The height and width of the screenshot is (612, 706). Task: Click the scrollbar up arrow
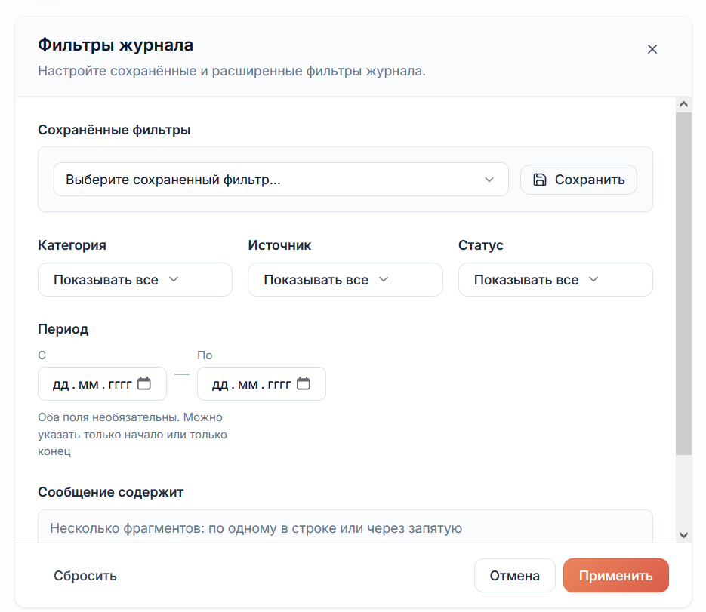(683, 104)
